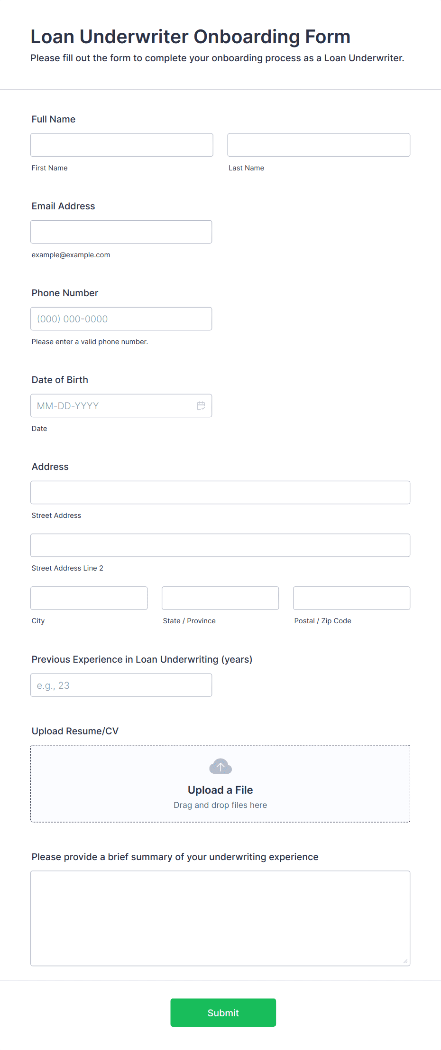Click the First Name input field
The height and width of the screenshot is (1050, 441).
click(121, 144)
